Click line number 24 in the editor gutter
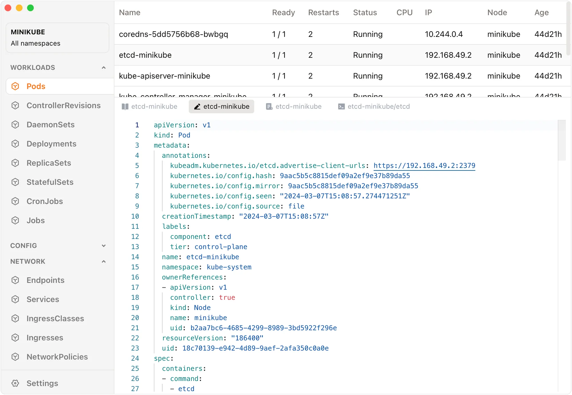 click(x=135, y=358)
